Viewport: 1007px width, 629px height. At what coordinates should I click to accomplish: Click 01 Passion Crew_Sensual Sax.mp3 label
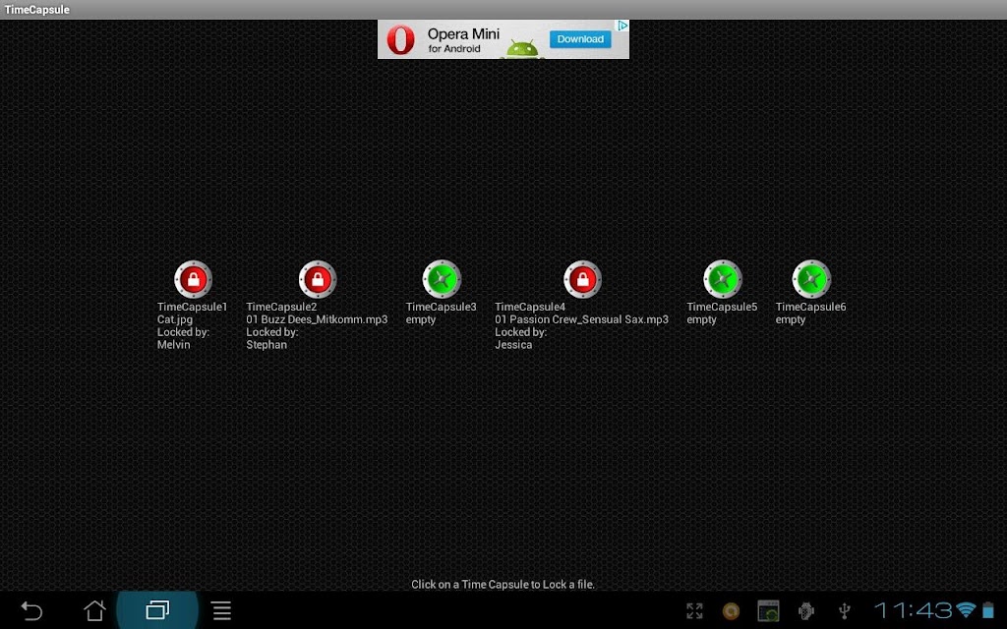tap(581, 319)
